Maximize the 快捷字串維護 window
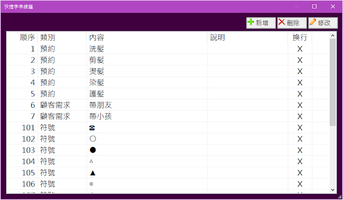 point(315,6)
